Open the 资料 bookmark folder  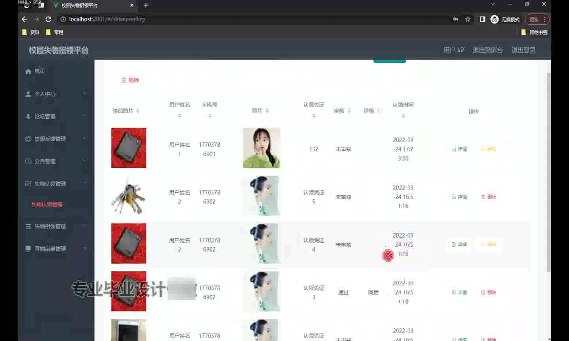31,32
